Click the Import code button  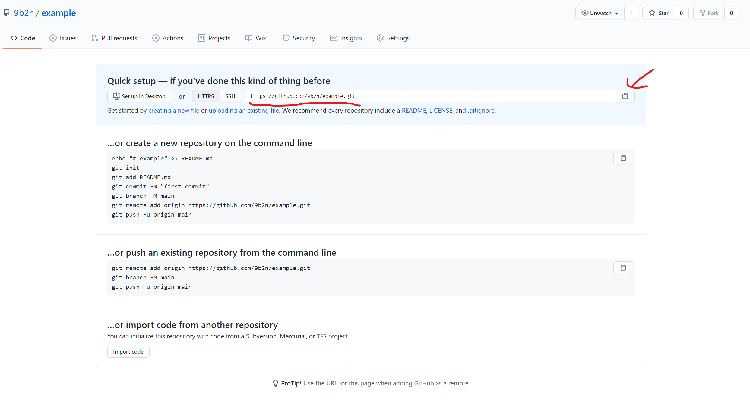pos(128,351)
